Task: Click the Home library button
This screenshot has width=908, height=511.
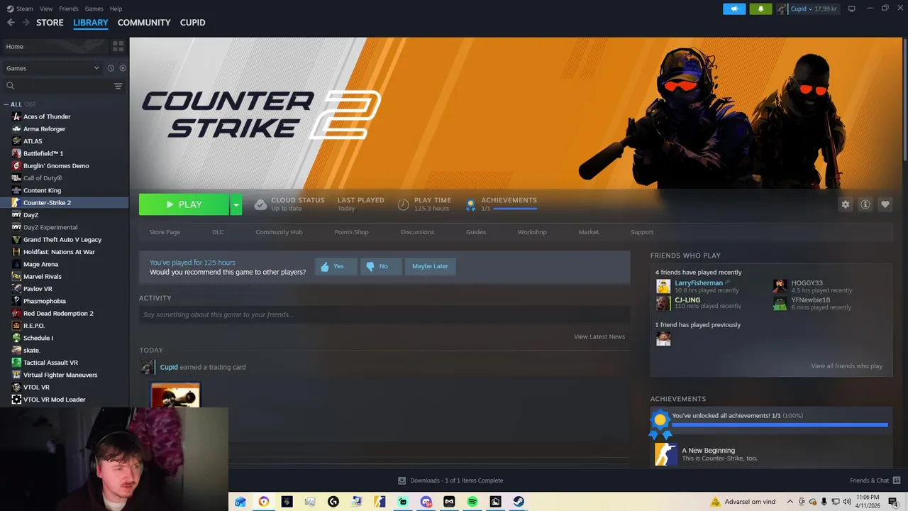Action: pos(55,46)
